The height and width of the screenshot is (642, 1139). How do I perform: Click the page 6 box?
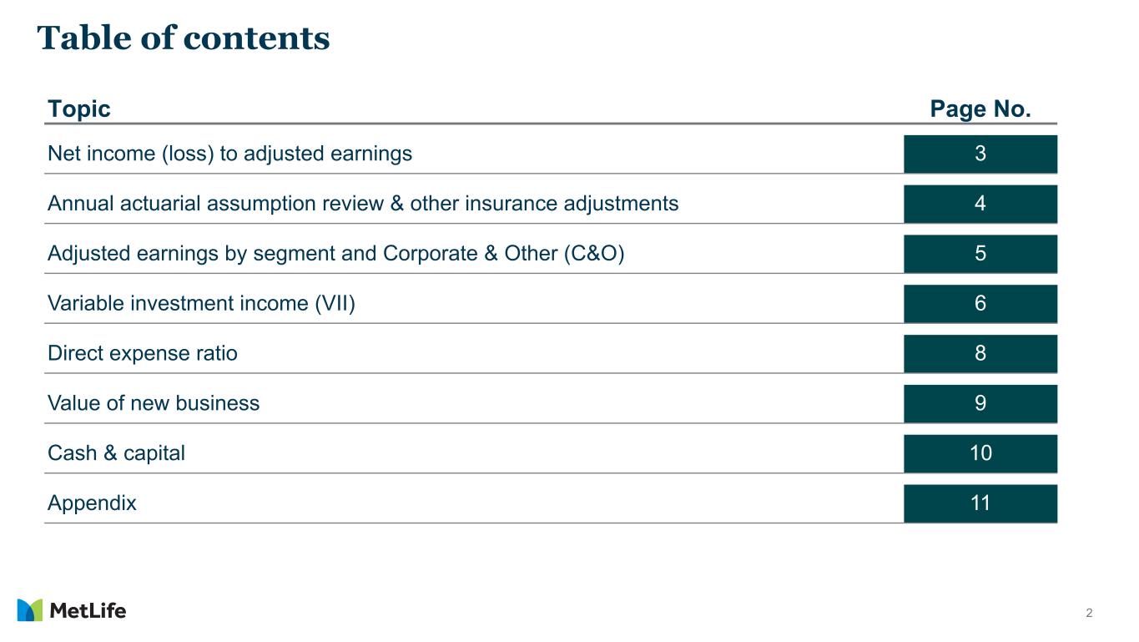980,304
